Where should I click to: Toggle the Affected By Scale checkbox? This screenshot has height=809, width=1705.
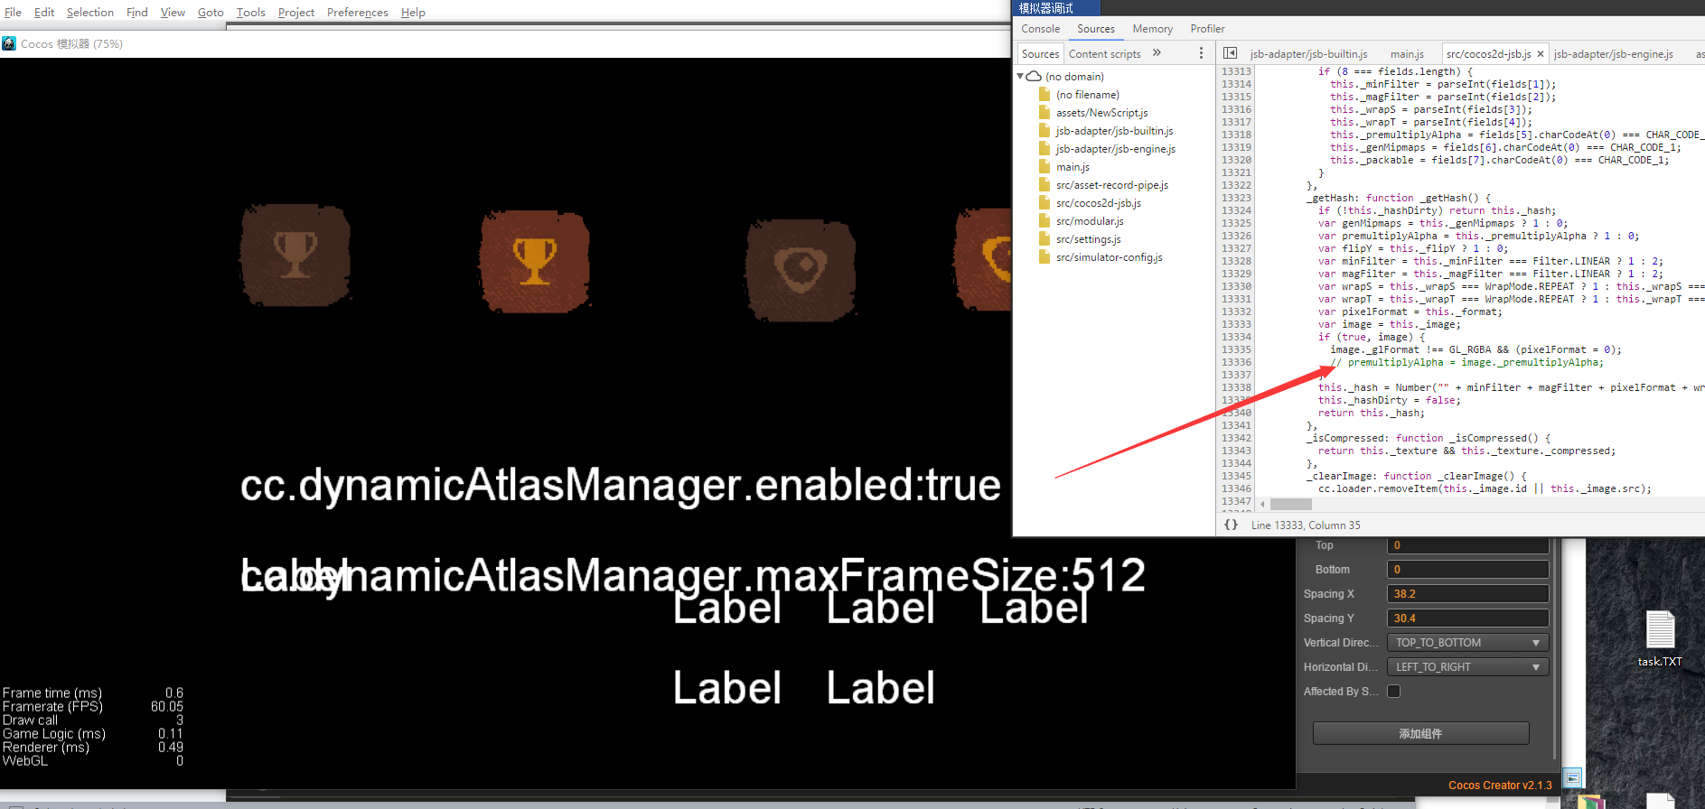1394,692
